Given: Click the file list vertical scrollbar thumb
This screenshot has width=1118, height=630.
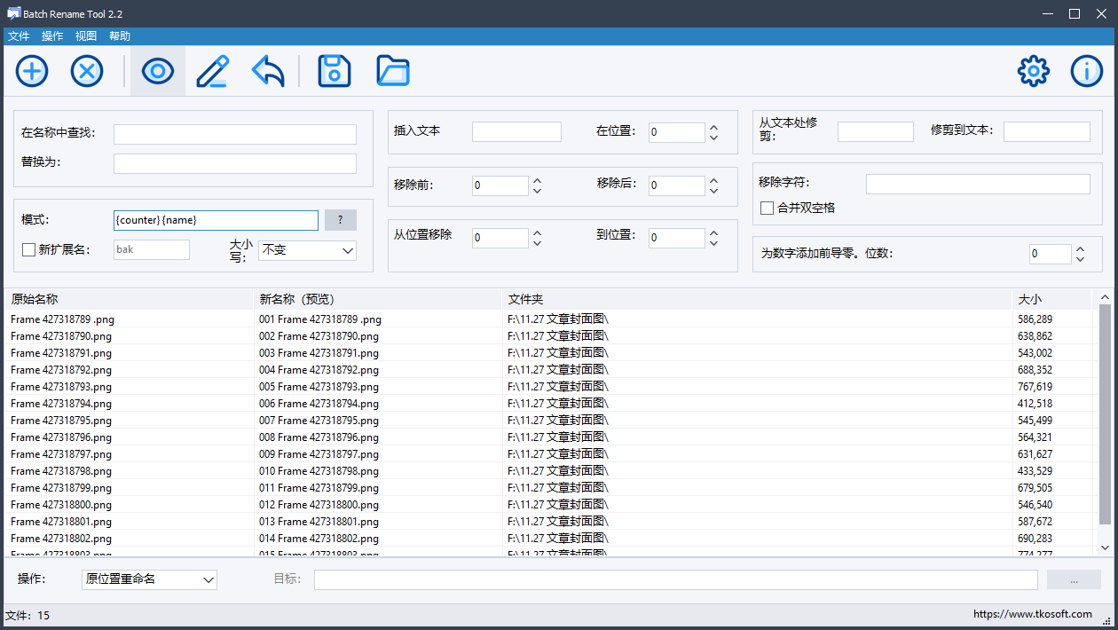Looking at the screenshot, I should click(1105, 413).
